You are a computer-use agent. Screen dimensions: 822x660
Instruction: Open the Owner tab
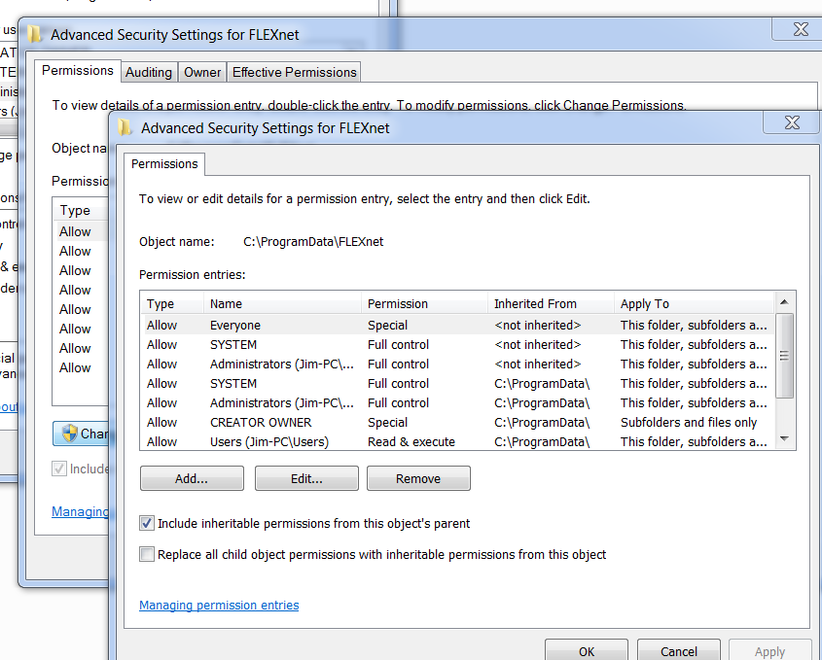click(x=202, y=72)
